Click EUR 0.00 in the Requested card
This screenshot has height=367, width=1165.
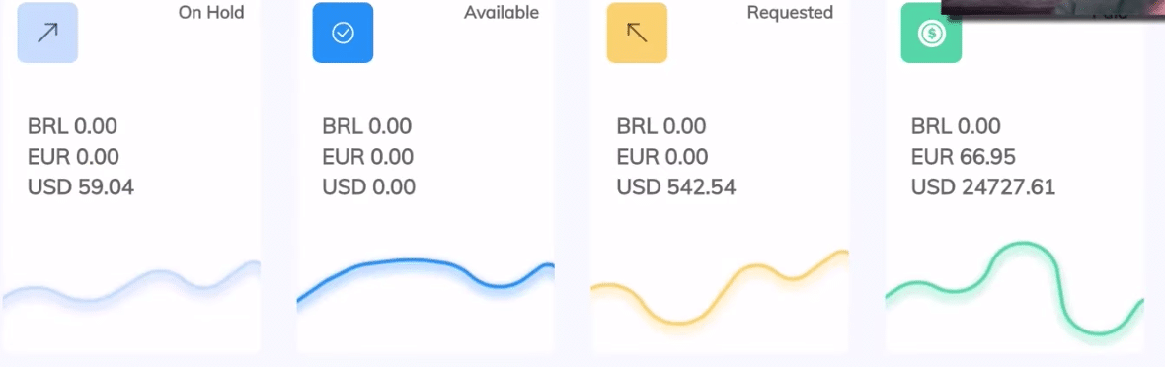[662, 157]
